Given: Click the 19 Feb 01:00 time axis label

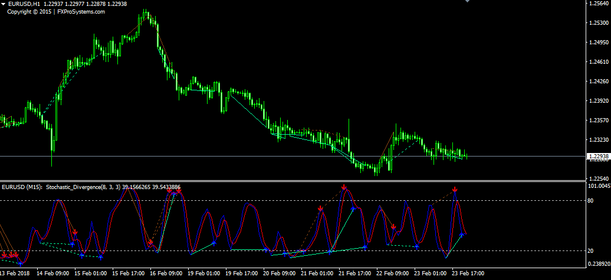Looking at the screenshot, I should pos(205,274).
